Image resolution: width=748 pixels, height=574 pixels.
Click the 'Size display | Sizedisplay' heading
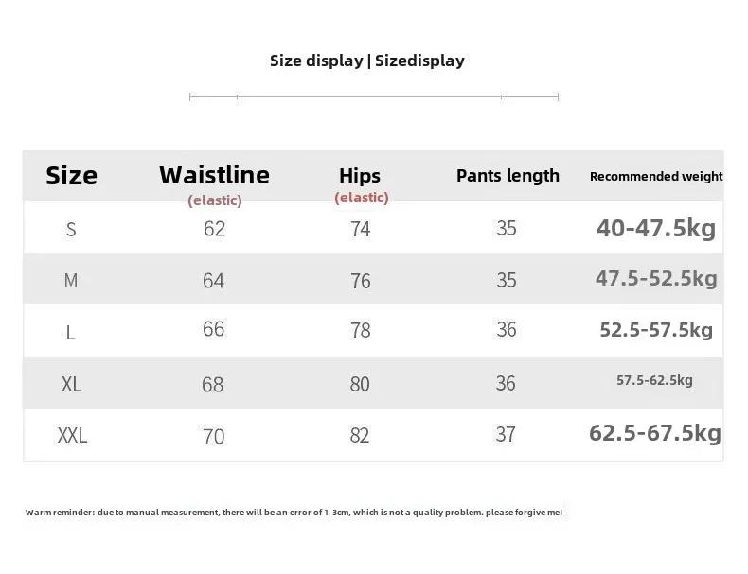[366, 61]
